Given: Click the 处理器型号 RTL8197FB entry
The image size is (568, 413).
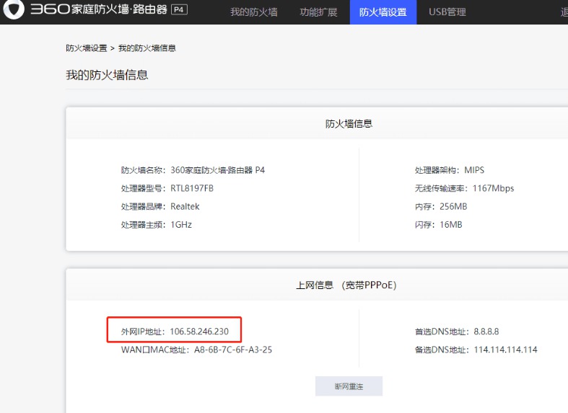Looking at the screenshot, I should 167,188.
